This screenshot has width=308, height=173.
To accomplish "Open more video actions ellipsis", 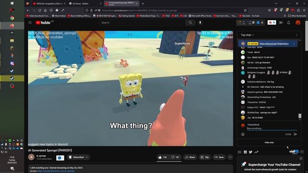I will (230, 157).
